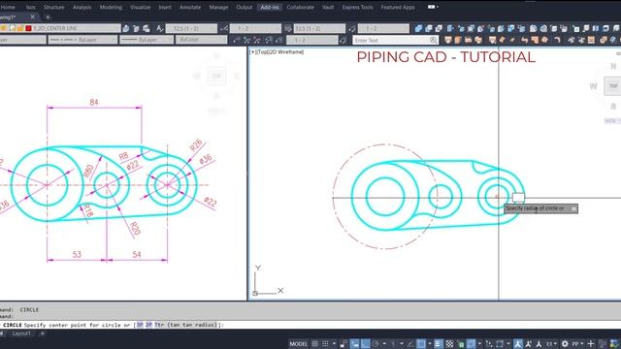This screenshot has width=621, height=349.
Task: Click the dynamic UCS status icon
Action: (x=489, y=344)
